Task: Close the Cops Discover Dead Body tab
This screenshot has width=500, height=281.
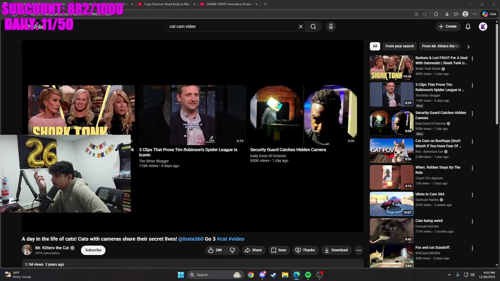Action: tap(194, 4)
